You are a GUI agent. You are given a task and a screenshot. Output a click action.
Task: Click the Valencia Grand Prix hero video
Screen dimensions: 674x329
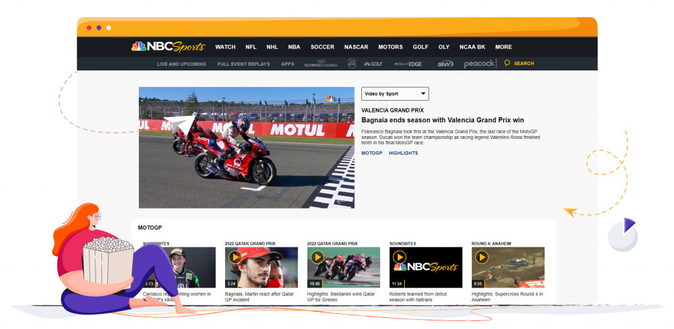(247, 148)
